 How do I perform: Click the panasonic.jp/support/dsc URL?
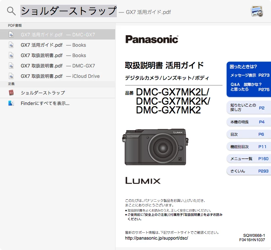(157, 238)
